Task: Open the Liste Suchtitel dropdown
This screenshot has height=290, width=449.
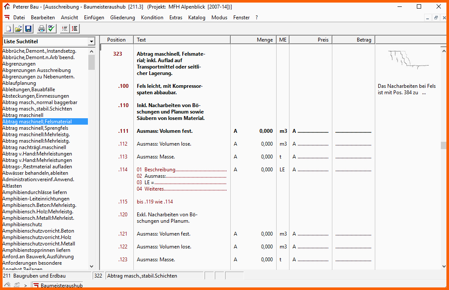Action: [91, 42]
